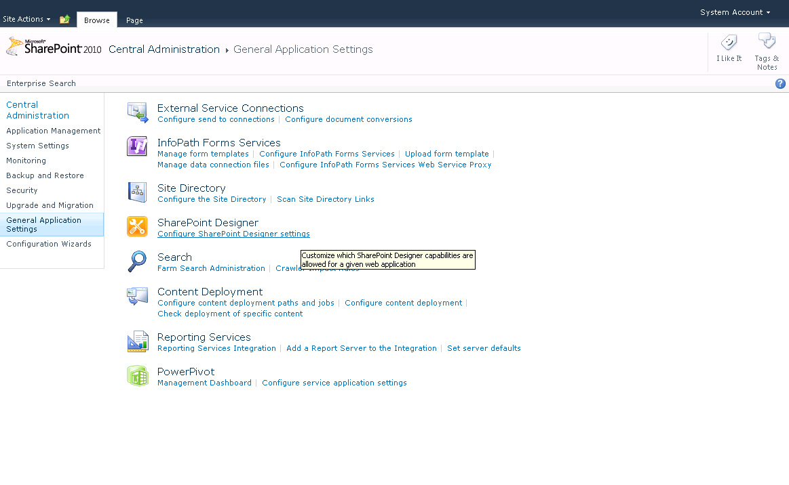789x485 pixels.
Task: Click the SharePoint 2010 logo
Action: click(x=54, y=47)
